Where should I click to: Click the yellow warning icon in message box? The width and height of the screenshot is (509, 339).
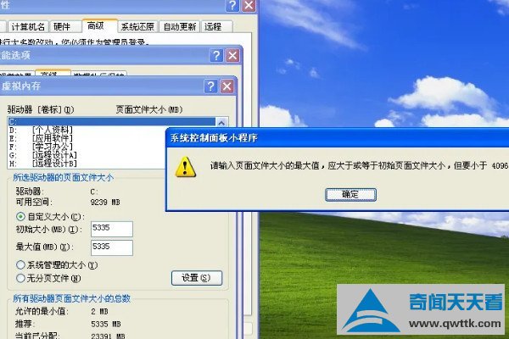tap(185, 167)
